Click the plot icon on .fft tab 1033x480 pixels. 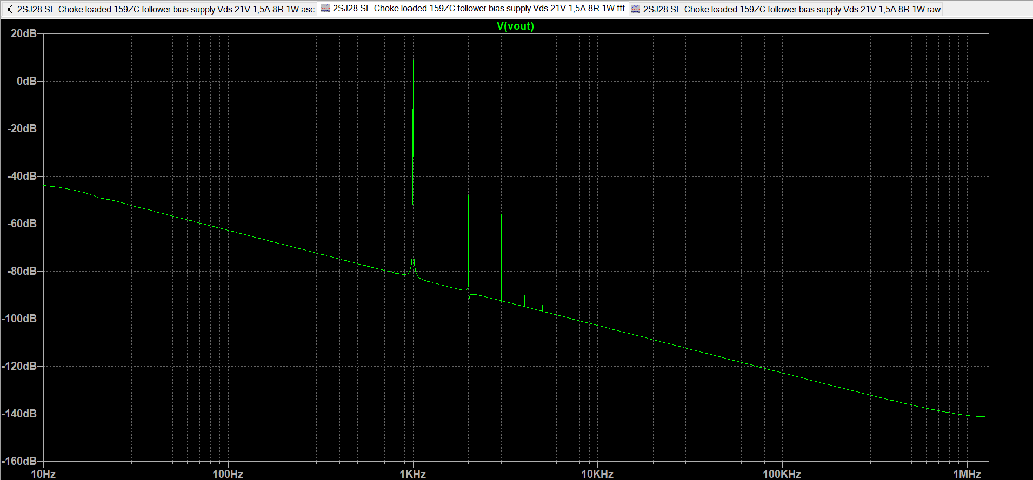tap(325, 8)
